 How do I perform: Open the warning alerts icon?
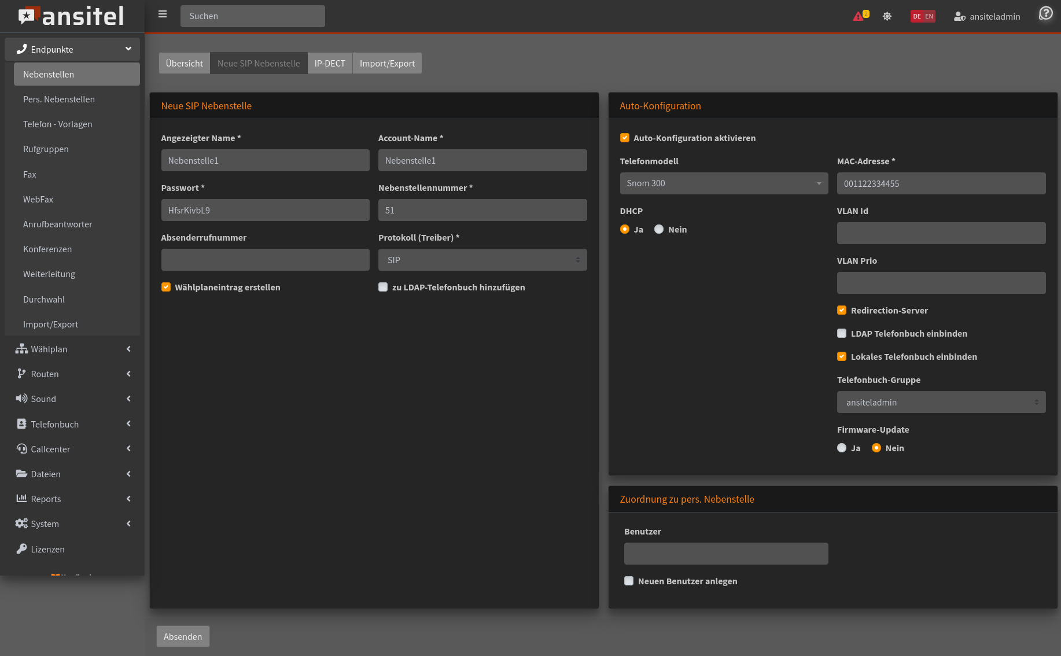coord(859,16)
